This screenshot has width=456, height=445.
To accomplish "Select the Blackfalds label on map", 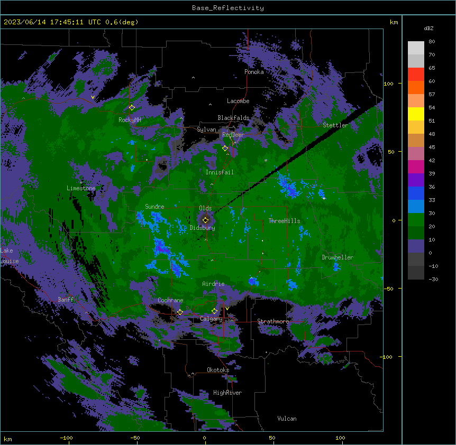I will point(233,118).
